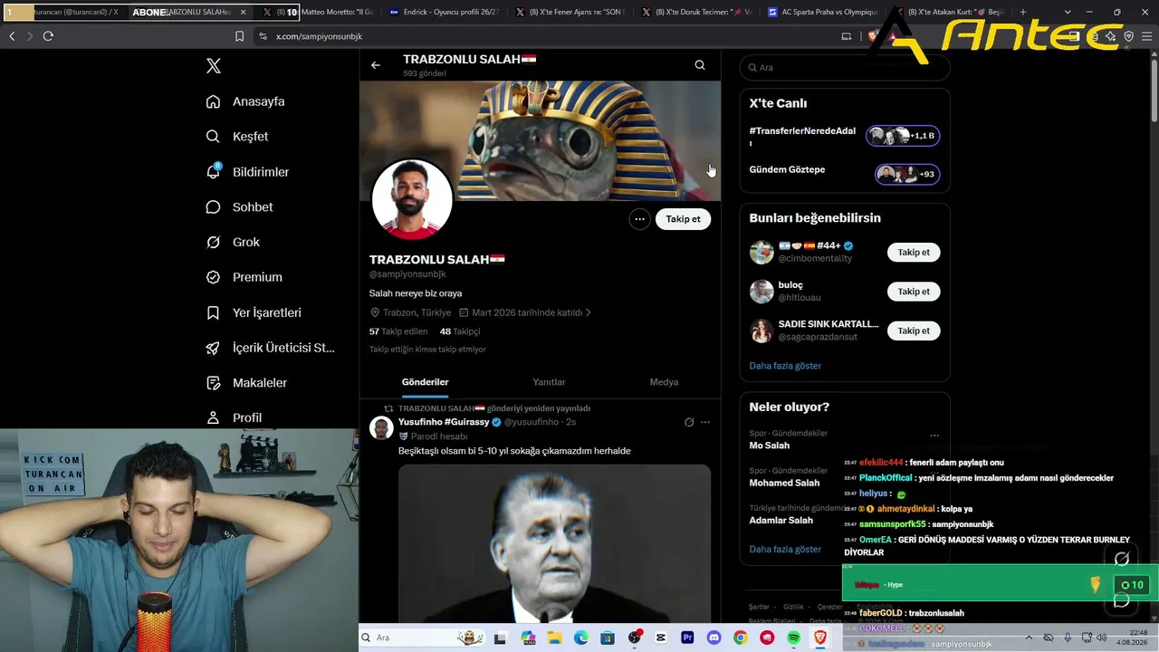Switch to the Gönderiler tab
Viewport: 1159px width, 652px height.
click(426, 382)
